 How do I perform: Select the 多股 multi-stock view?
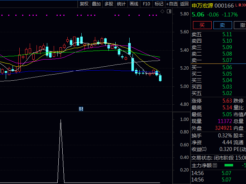109,4
